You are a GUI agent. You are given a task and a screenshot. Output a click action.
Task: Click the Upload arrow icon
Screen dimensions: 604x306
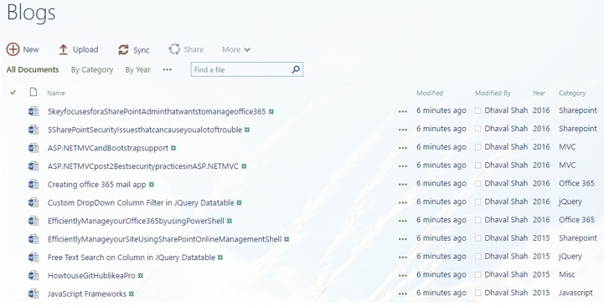(x=63, y=49)
